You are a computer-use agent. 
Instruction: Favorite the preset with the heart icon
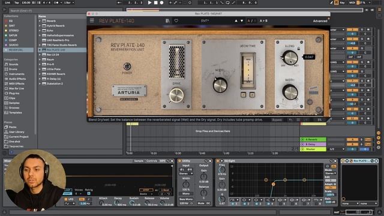tap(176, 21)
